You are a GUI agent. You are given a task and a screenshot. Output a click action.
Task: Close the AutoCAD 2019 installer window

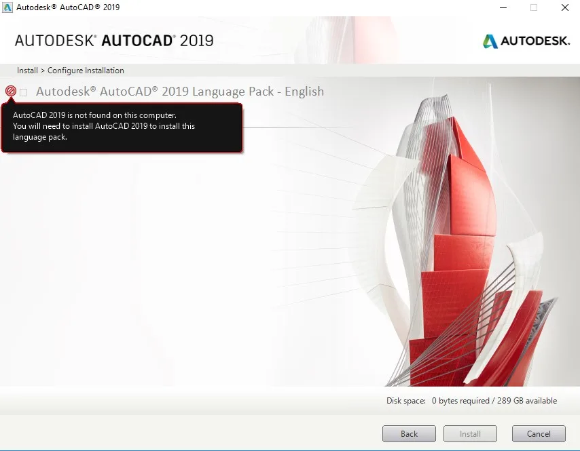click(564, 7)
